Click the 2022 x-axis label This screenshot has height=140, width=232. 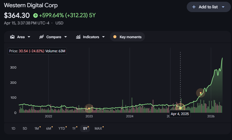[48, 116]
